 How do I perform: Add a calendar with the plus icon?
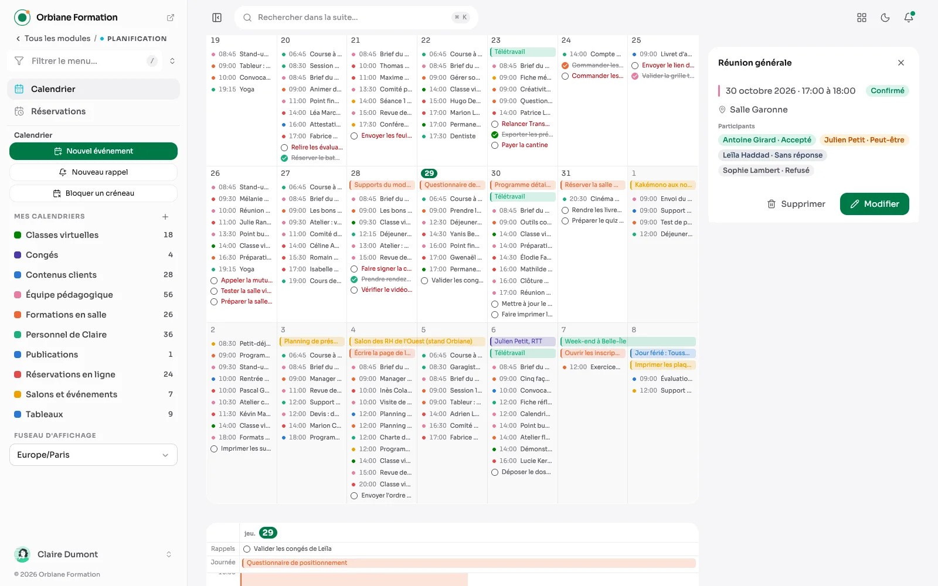coord(165,217)
